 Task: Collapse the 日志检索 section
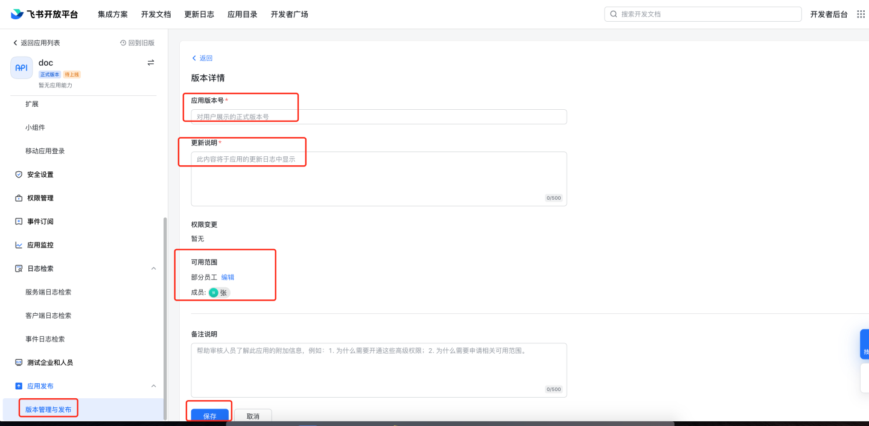(x=153, y=269)
